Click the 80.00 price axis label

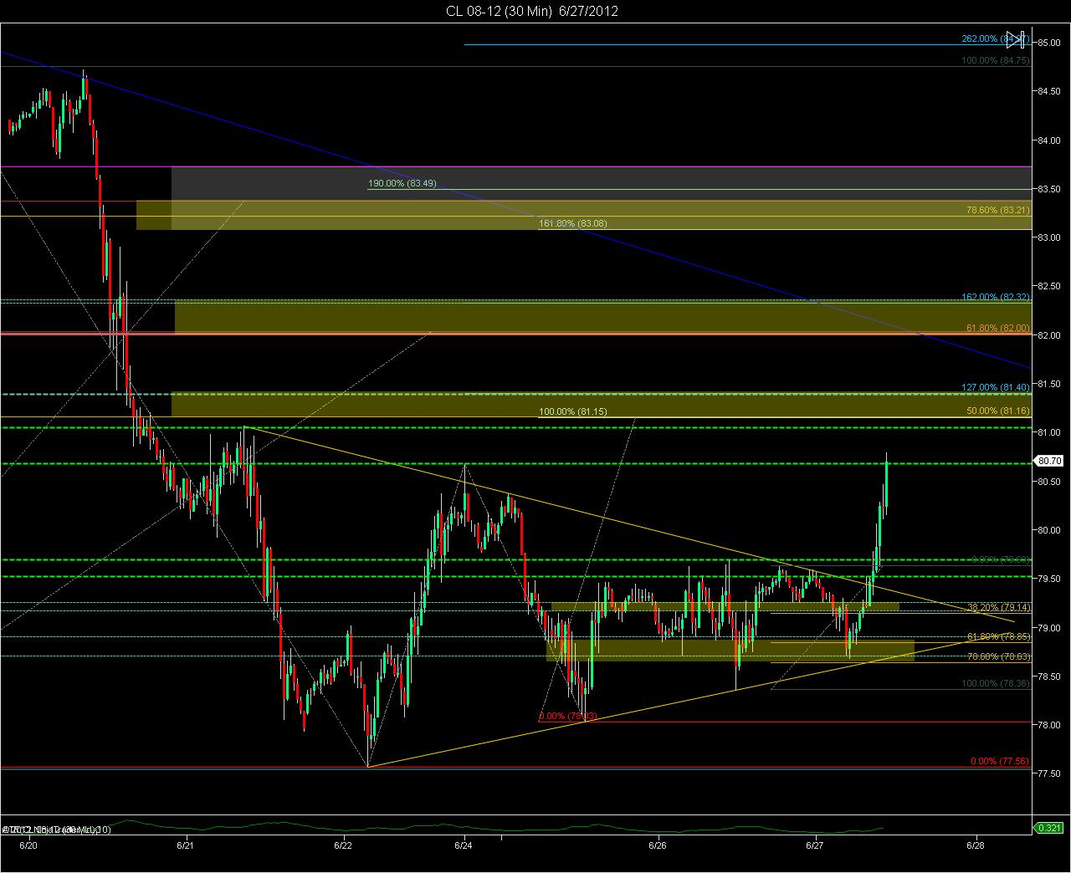1049,530
